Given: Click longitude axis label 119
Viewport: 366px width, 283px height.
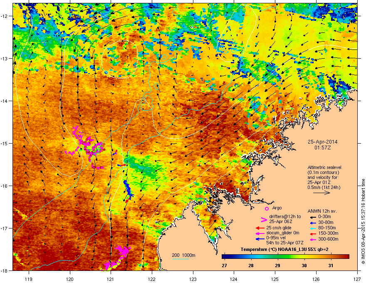Looking at the screenshot, I should [x=29, y=279].
